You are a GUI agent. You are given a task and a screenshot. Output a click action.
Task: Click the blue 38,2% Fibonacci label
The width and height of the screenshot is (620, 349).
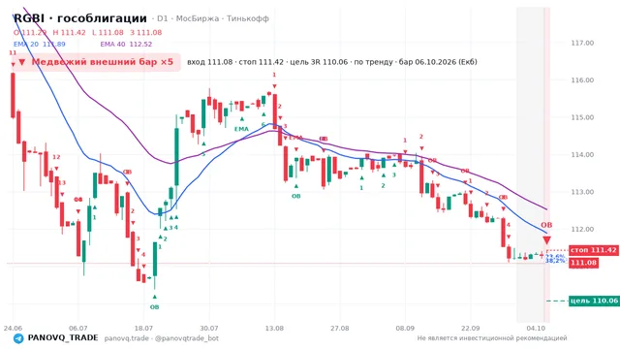(555, 261)
